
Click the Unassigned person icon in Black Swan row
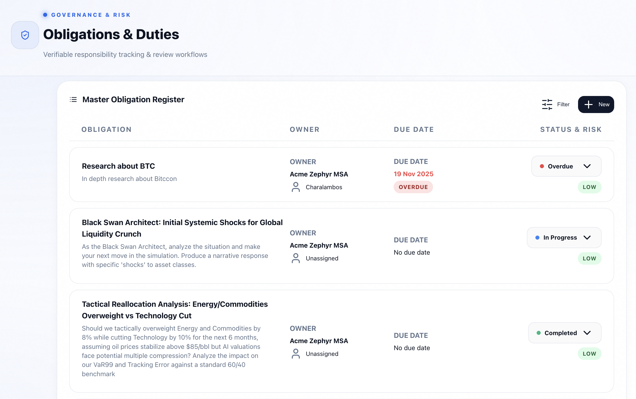(296, 258)
